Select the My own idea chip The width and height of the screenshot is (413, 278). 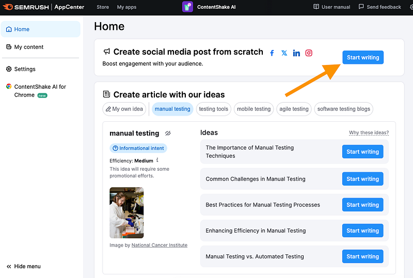[124, 109]
